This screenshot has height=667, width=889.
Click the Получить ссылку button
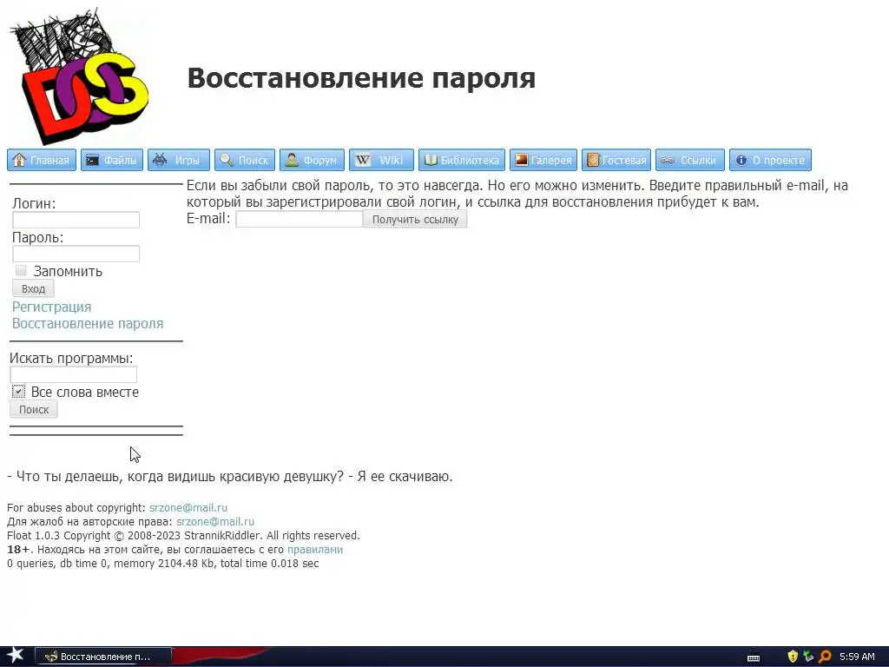click(415, 220)
